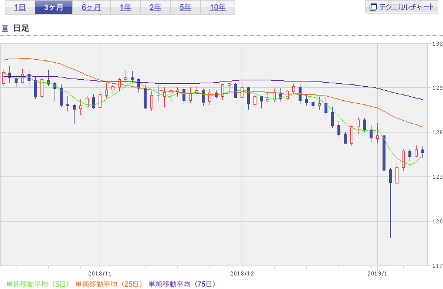This screenshot has width=443, height=289.
Task: Click the 単純移動平均（75日） legend label
Action: click(182, 284)
